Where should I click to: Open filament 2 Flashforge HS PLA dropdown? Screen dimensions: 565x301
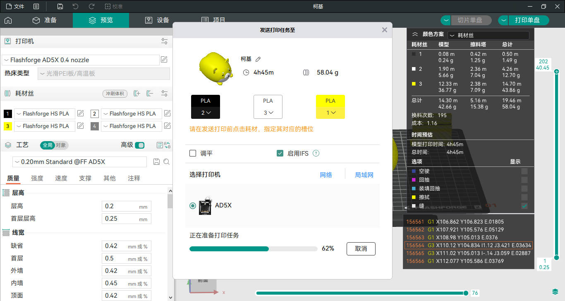pyautogui.click(x=132, y=114)
